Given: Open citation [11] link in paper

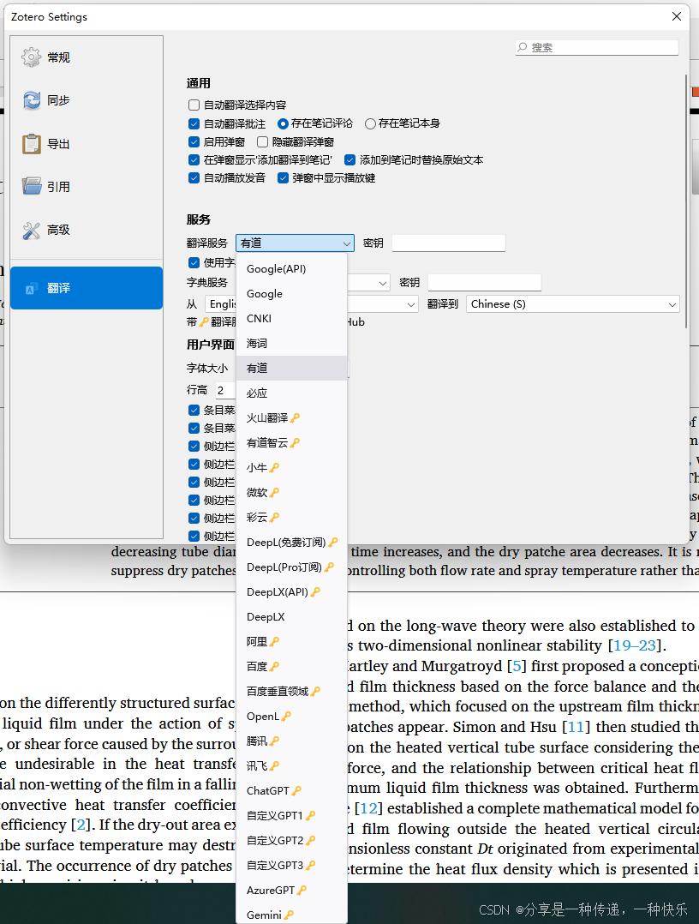Looking at the screenshot, I should (x=576, y=727).
